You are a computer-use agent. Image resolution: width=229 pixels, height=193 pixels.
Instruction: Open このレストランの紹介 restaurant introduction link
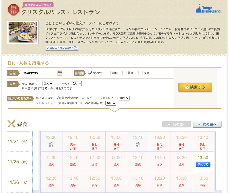click(62, 48)
